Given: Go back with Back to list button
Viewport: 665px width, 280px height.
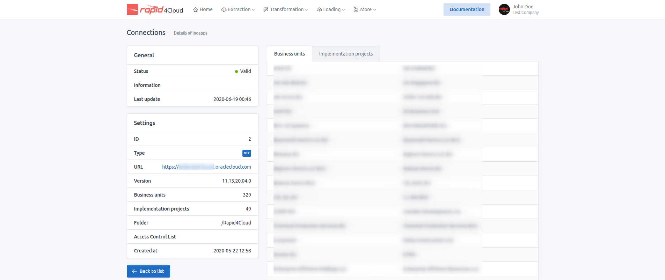Looking at the screenshot, I should pyautogui.click(x=148, y=271).
